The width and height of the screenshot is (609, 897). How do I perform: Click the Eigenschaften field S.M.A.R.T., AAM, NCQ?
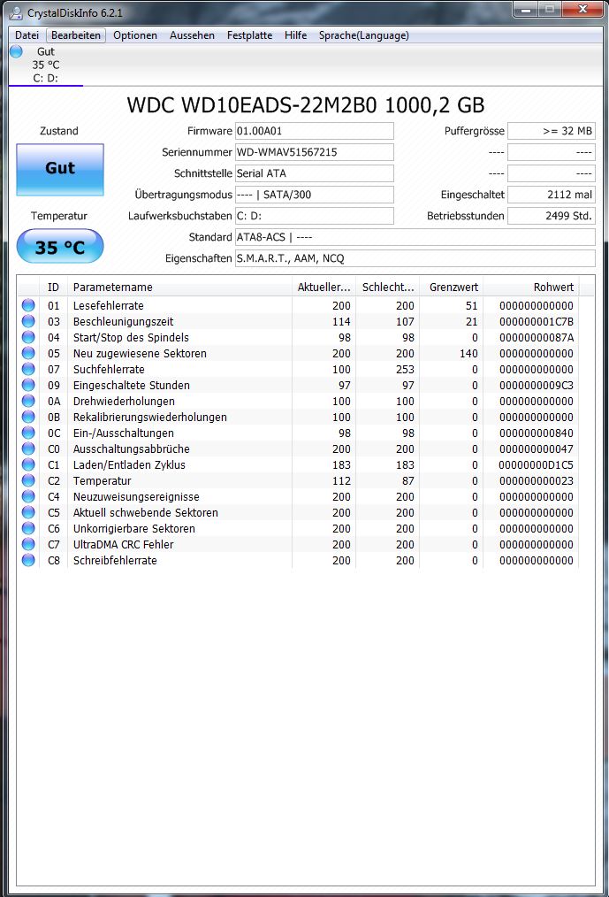[415, 258]
